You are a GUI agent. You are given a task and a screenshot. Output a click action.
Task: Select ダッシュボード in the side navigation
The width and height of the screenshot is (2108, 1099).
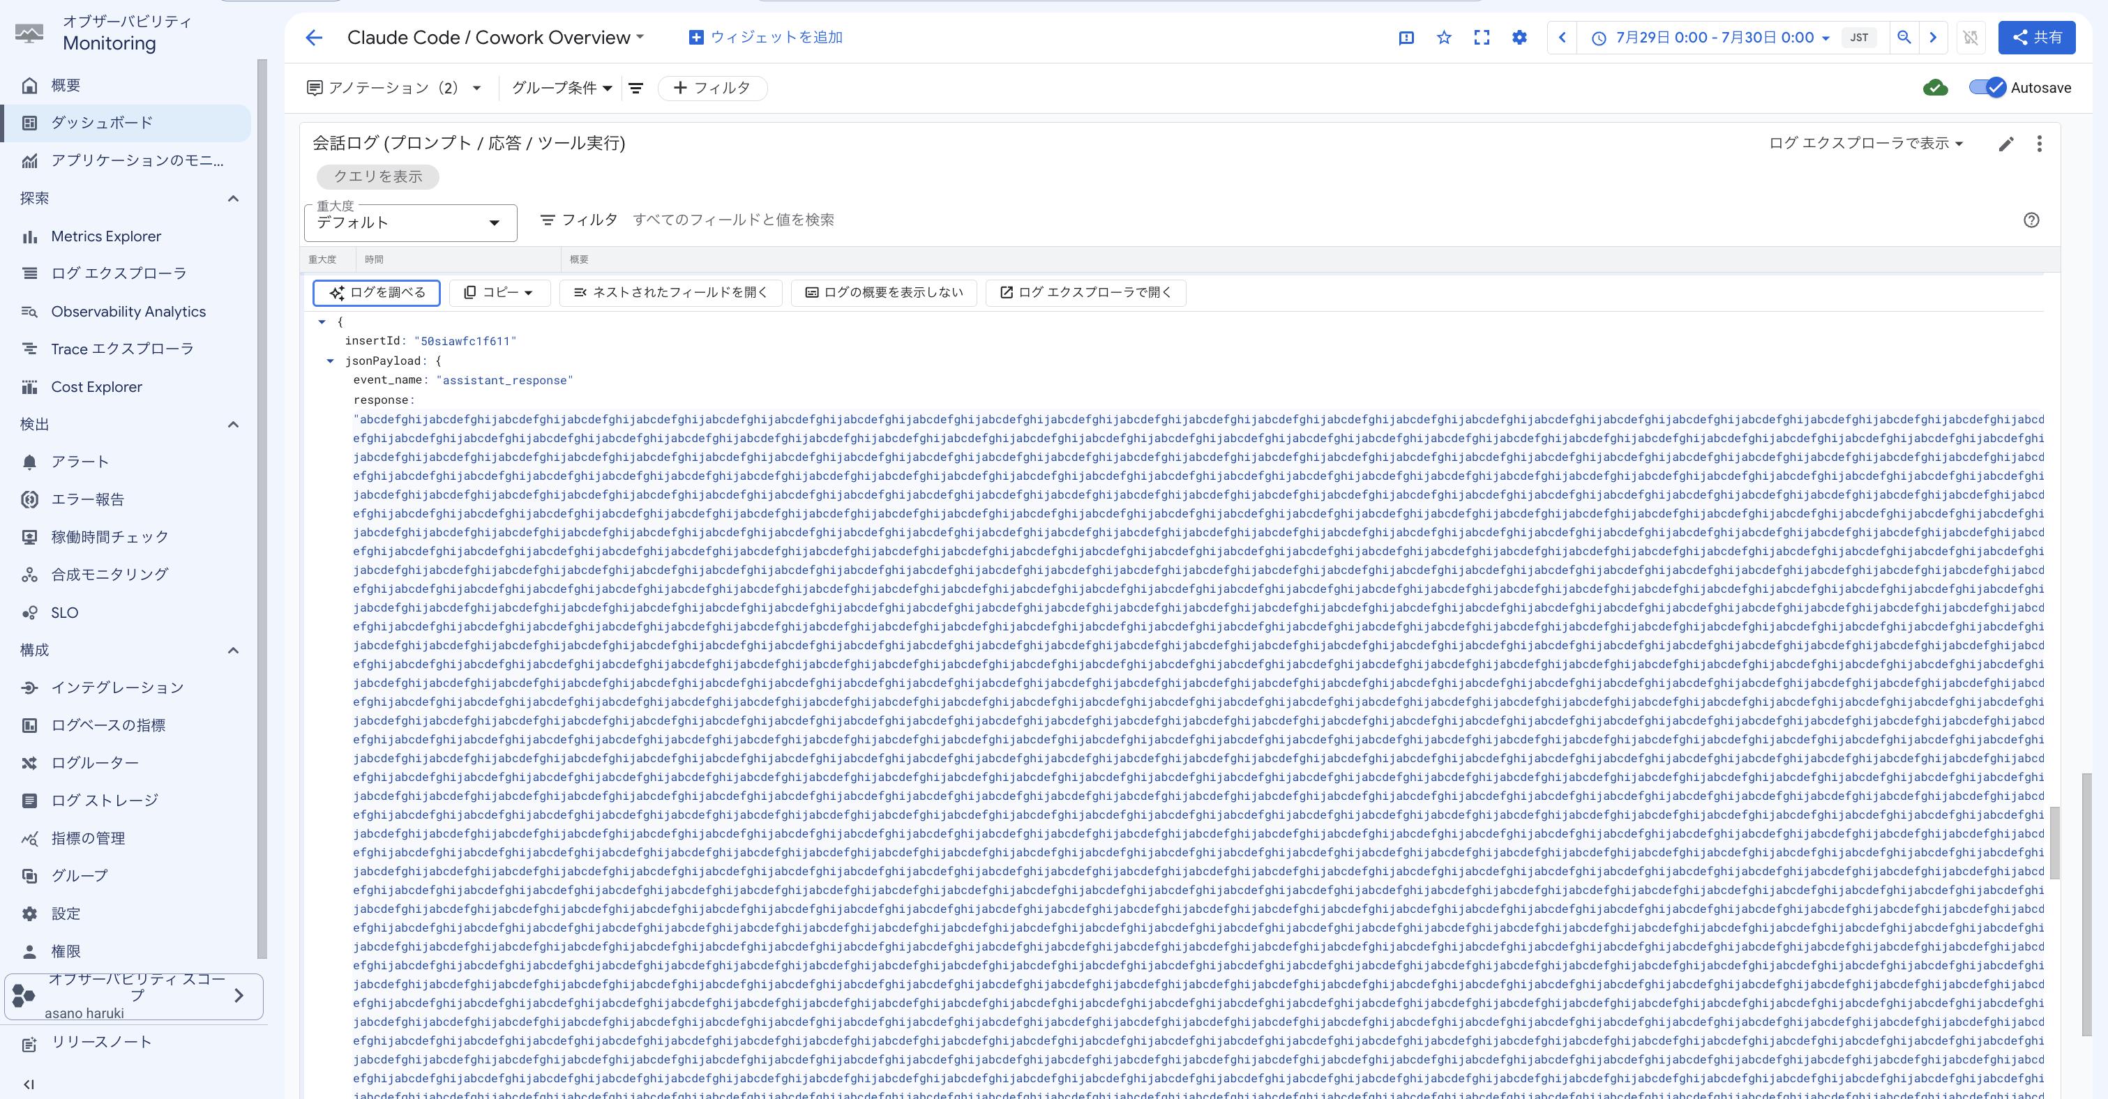click(x=126, y=123)
